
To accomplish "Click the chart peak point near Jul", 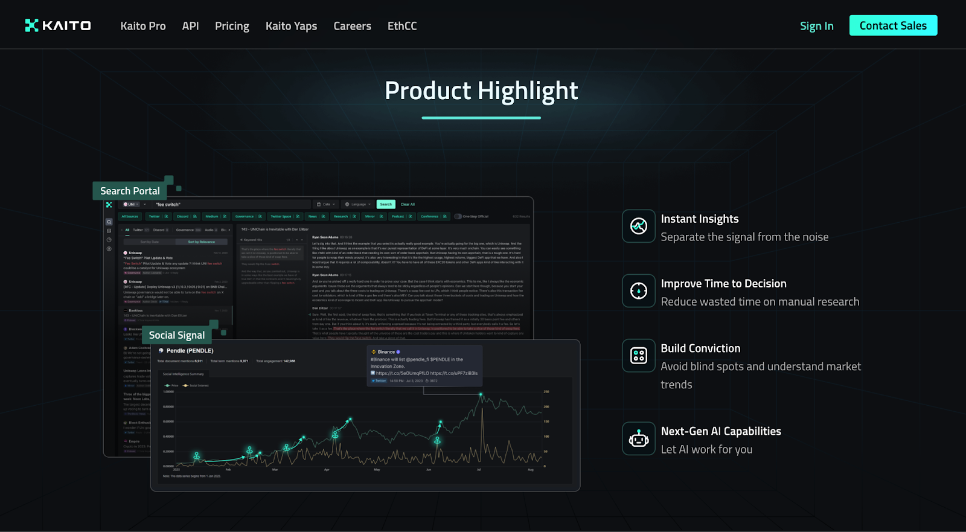I will [x=481, y=395].
